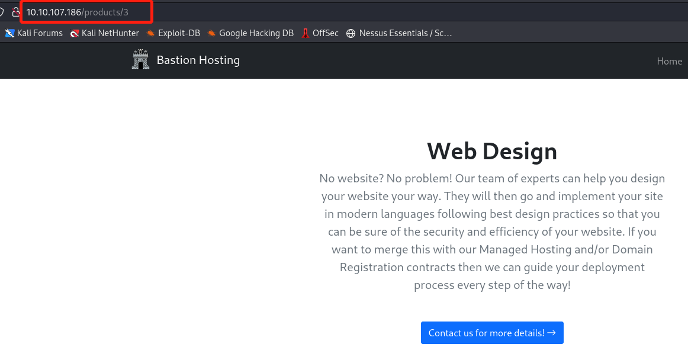Click the Web Design heading

(x=491, y=151)
